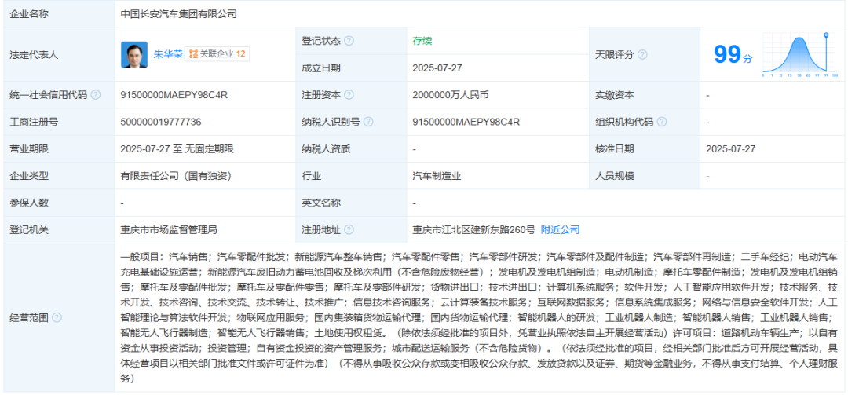The image size is (848, 395).
Task: Click the 天眼评分 distribution curve chart
Action: (x=800, y=55)
